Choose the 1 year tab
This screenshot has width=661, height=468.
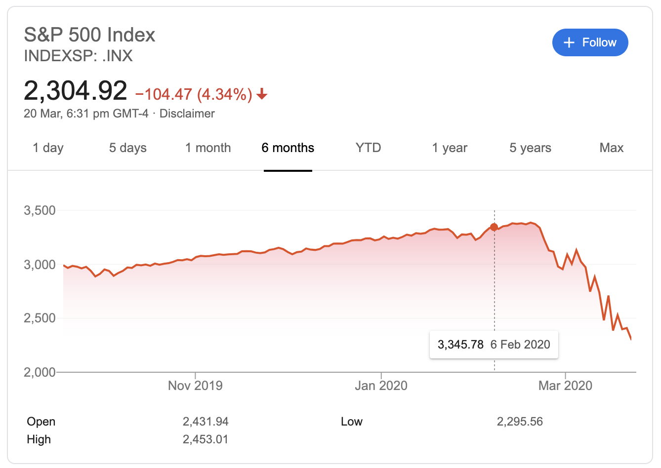(450, 148)
